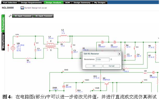160x99 pixels.
Task: Close the Edit R3 Resistor dialog
Action: (x=119, y=54)
